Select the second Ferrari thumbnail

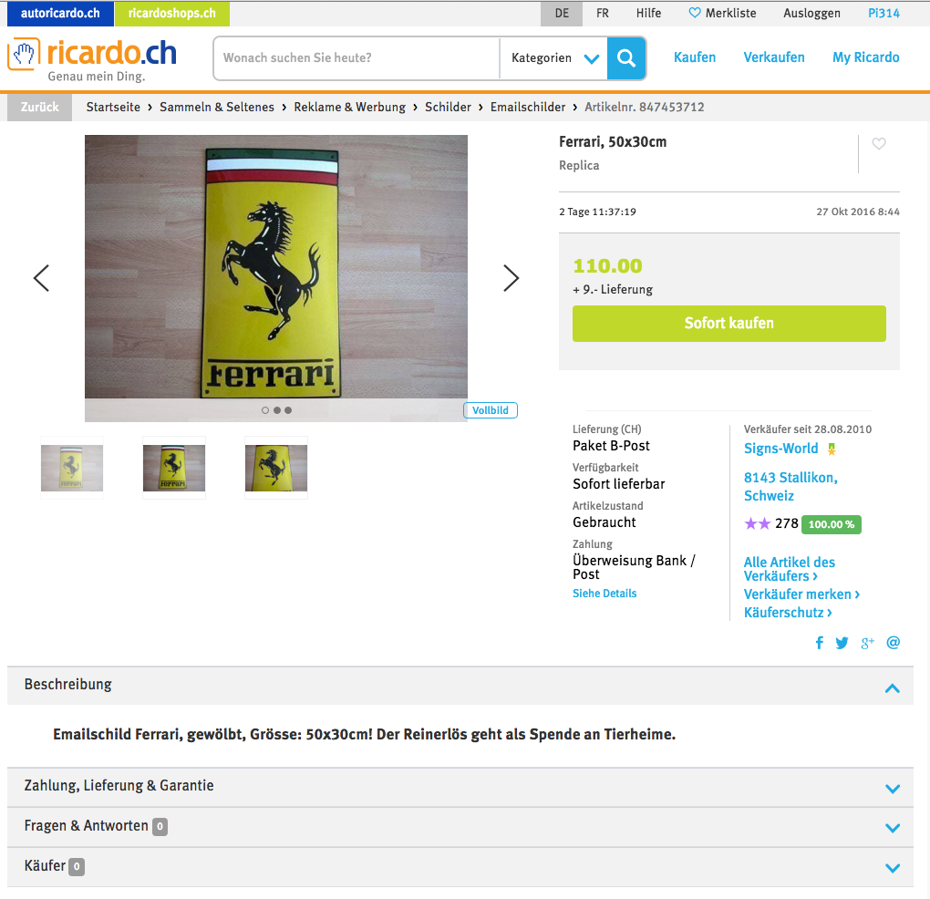174,468
